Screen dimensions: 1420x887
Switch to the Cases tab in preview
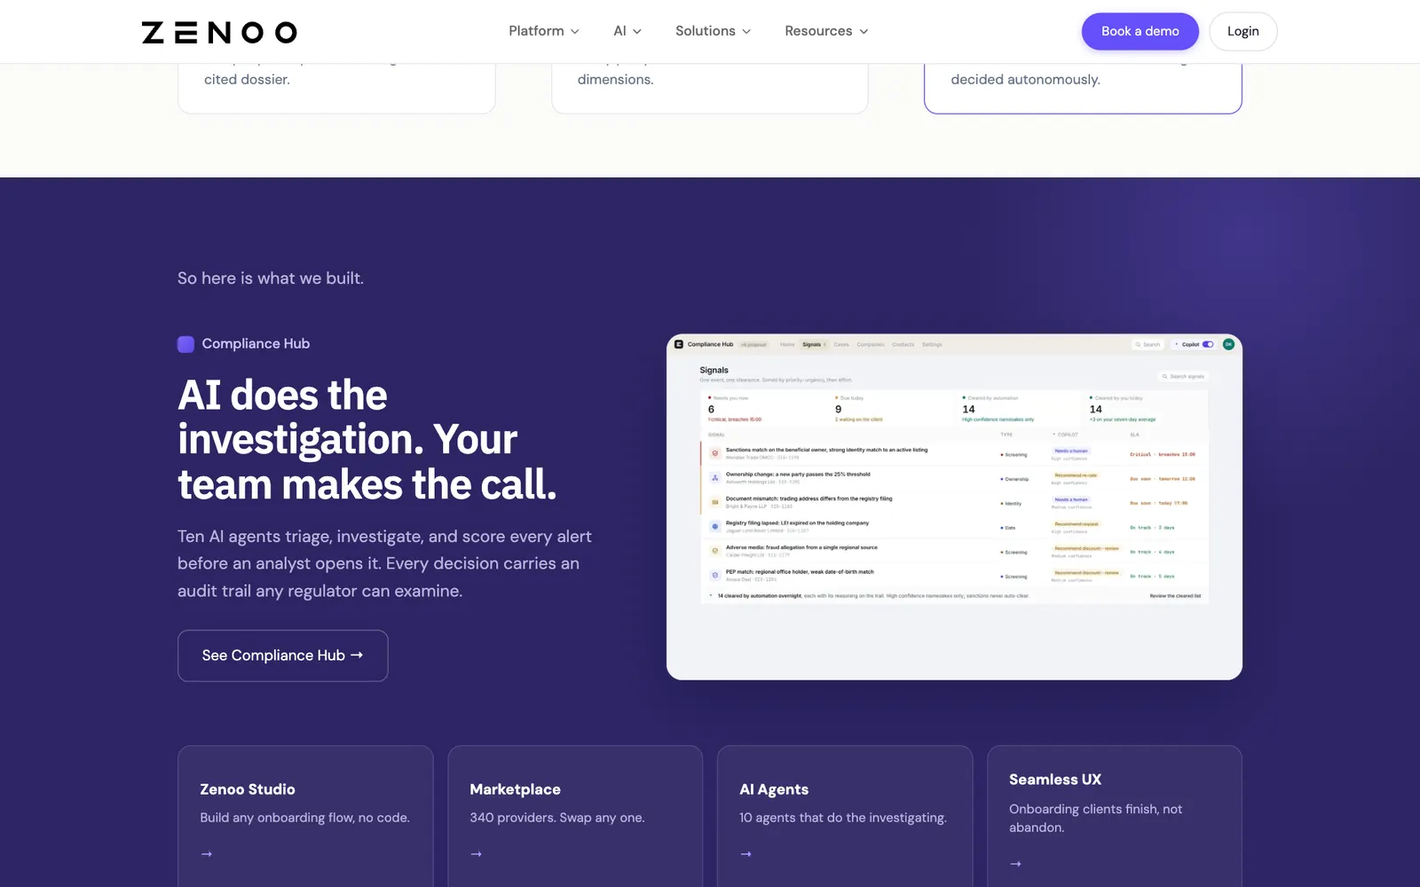[841, 344]
